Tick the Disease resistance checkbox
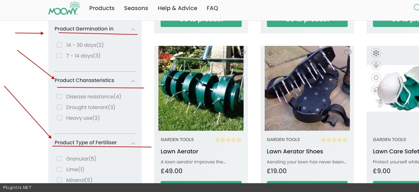This screenshot has height=192, width=419. pos(59,96)
